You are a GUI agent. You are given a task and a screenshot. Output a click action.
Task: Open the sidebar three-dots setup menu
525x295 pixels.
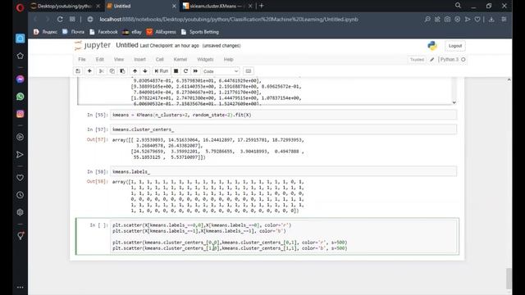point(20,287)
